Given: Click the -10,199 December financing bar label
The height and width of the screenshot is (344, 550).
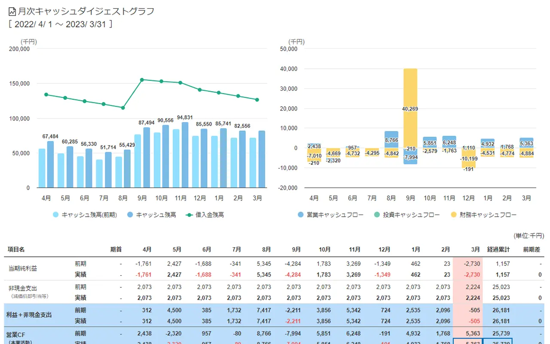Looking at the screenshot, I should (x=468, y=159).
